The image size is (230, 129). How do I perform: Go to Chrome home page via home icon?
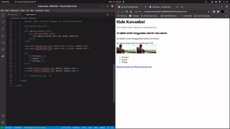pyautogui.click(x=131, y=11)
